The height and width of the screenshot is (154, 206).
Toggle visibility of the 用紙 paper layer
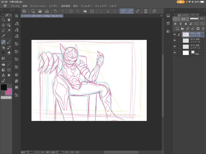point(175,53)
